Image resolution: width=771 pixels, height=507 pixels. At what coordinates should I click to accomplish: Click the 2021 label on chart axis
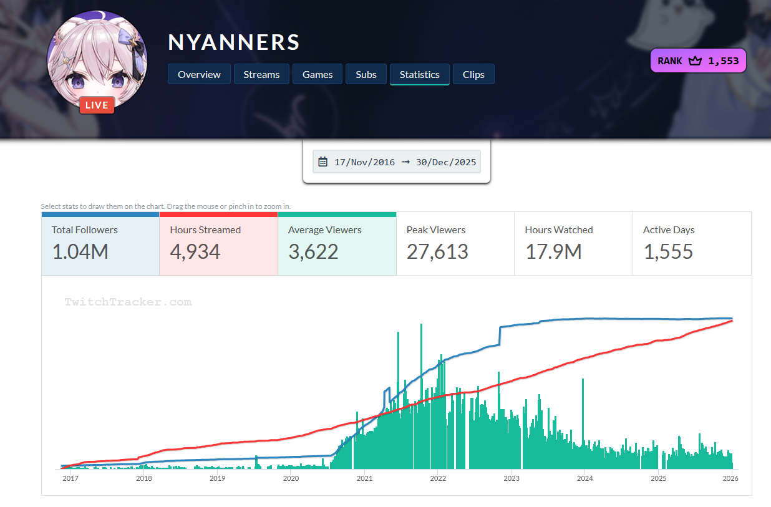click(364, 478)
